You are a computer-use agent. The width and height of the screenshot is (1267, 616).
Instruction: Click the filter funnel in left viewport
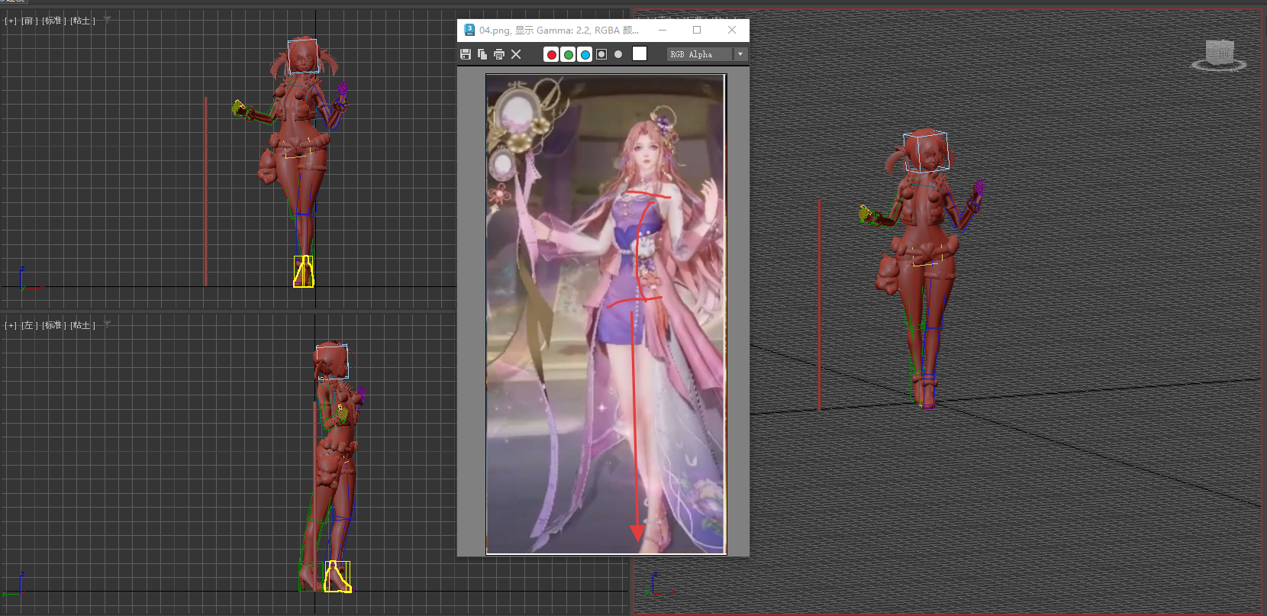pyautogui.click(x=108, y=324)
